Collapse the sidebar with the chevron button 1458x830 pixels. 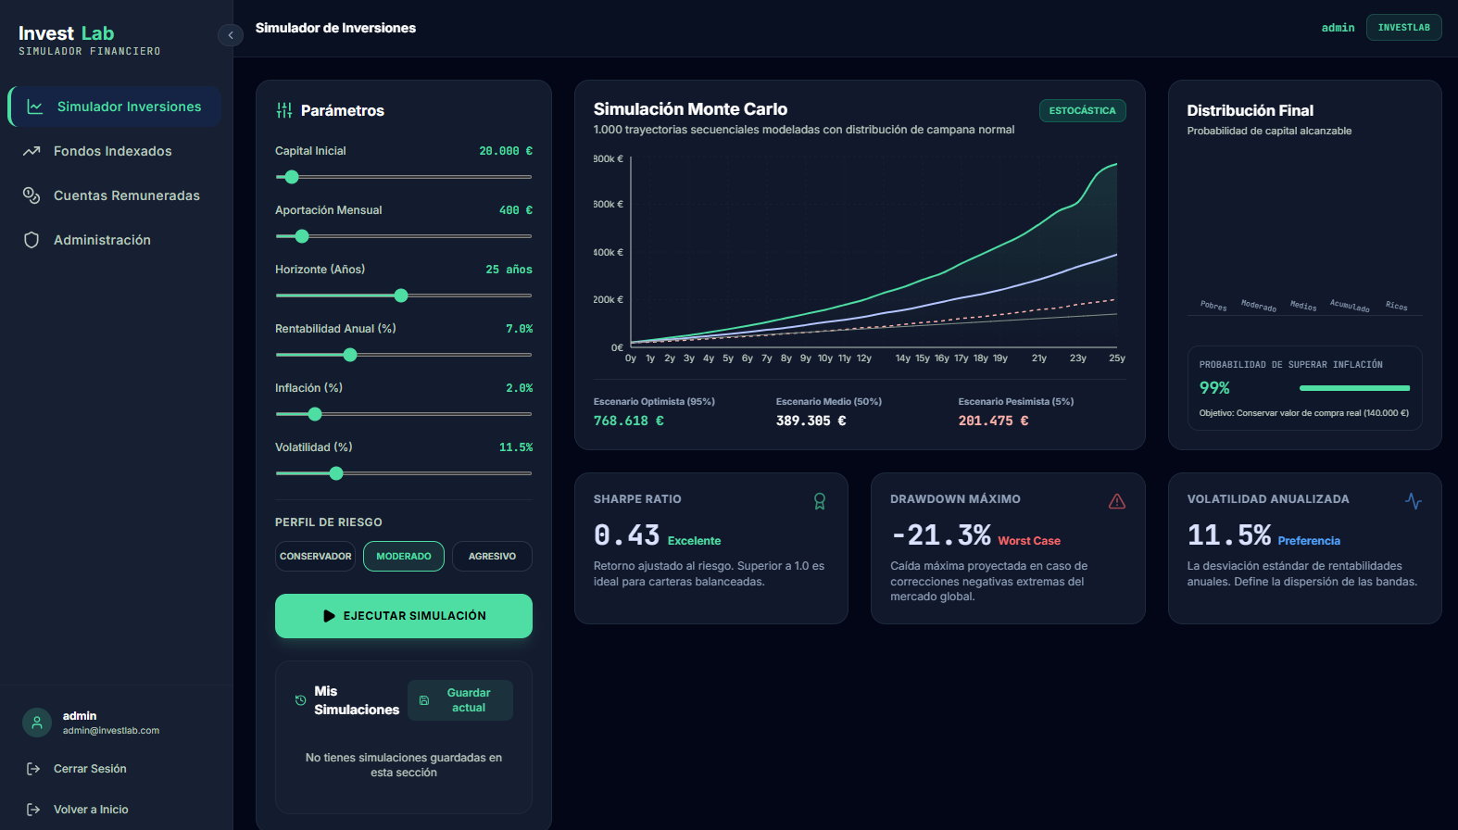coord(230,35)
